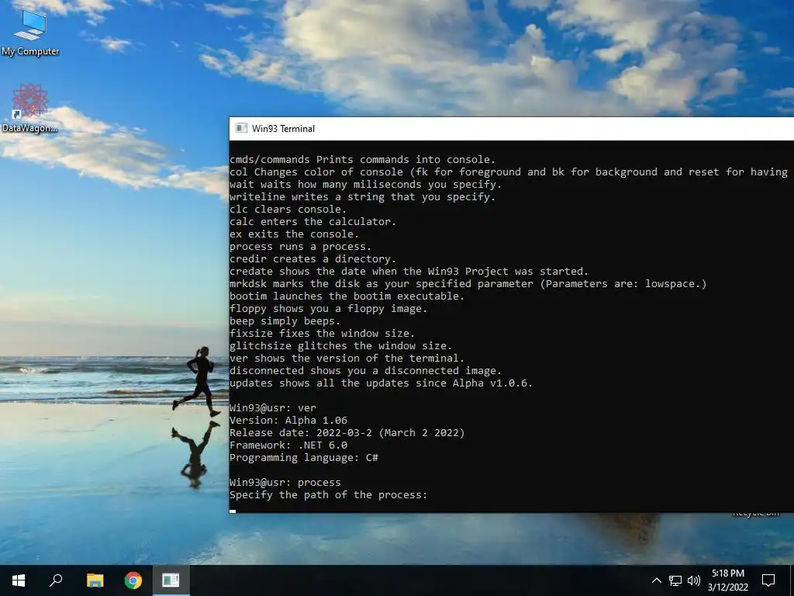Image resolution: width=794 pixels, height=596 pixels.
Task: Click the Win93 Terminal title bar icon
Action: [242, 128]
